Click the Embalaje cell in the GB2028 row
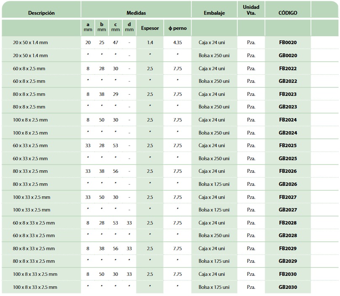 click(x=214, y=235)
